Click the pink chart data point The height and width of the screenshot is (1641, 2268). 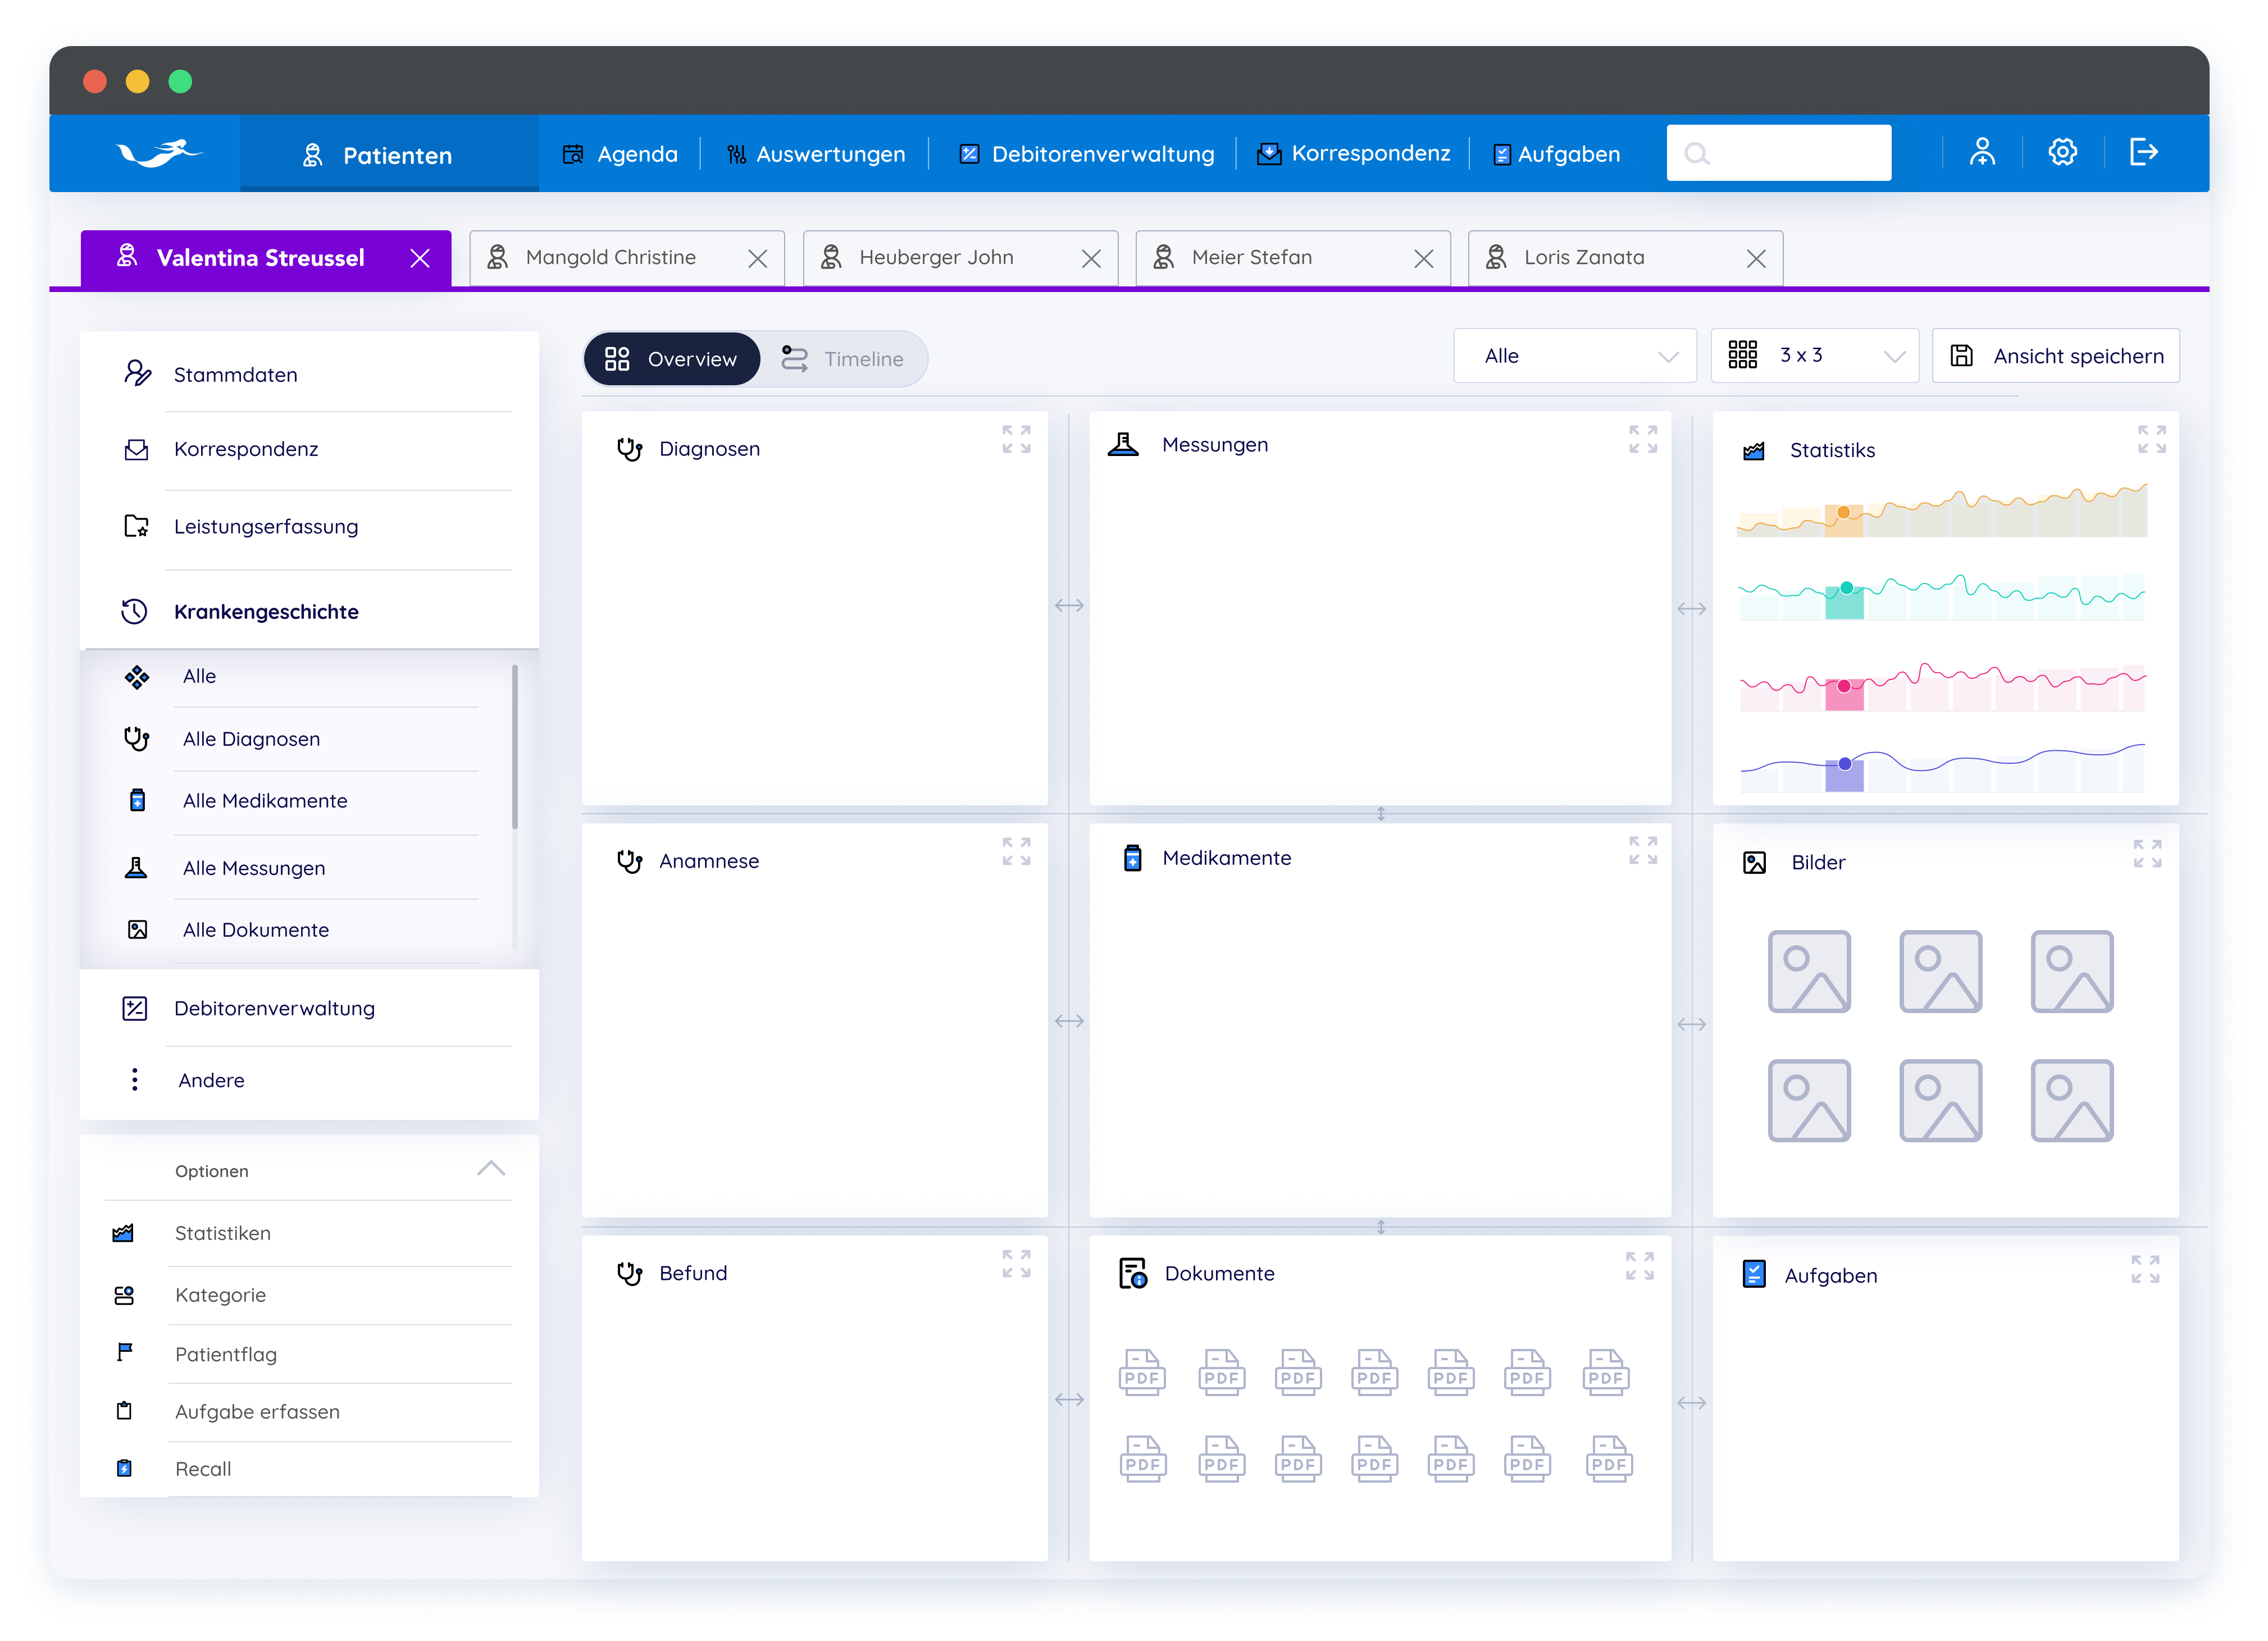click(1843, 686)
